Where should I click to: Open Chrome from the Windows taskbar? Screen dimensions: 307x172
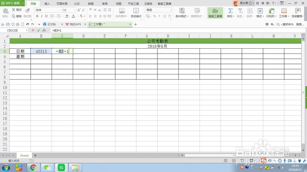[x=33, y=167]
